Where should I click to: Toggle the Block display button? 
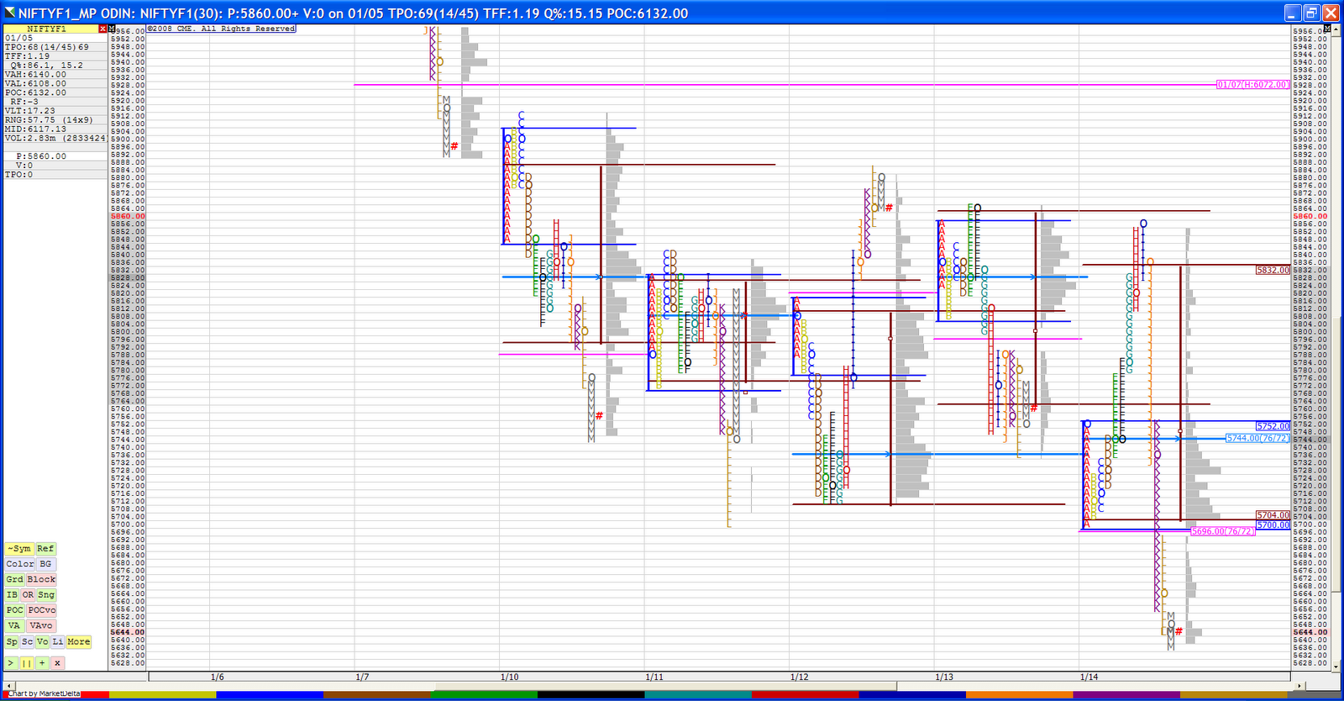[x=40, y=579]
